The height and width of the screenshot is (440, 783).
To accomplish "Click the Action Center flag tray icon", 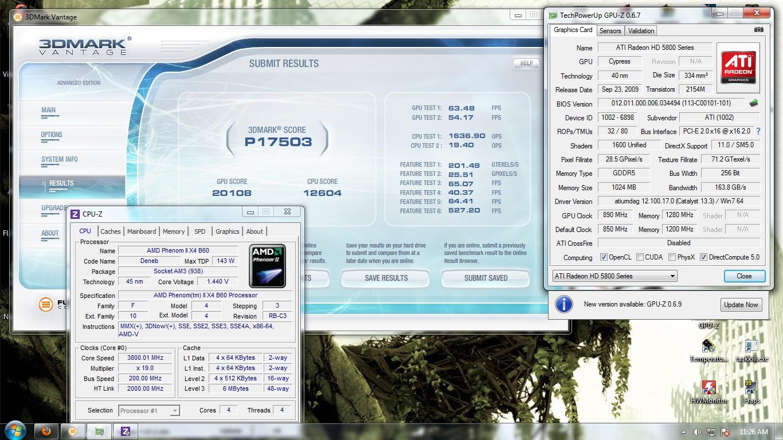I will 726,432.
